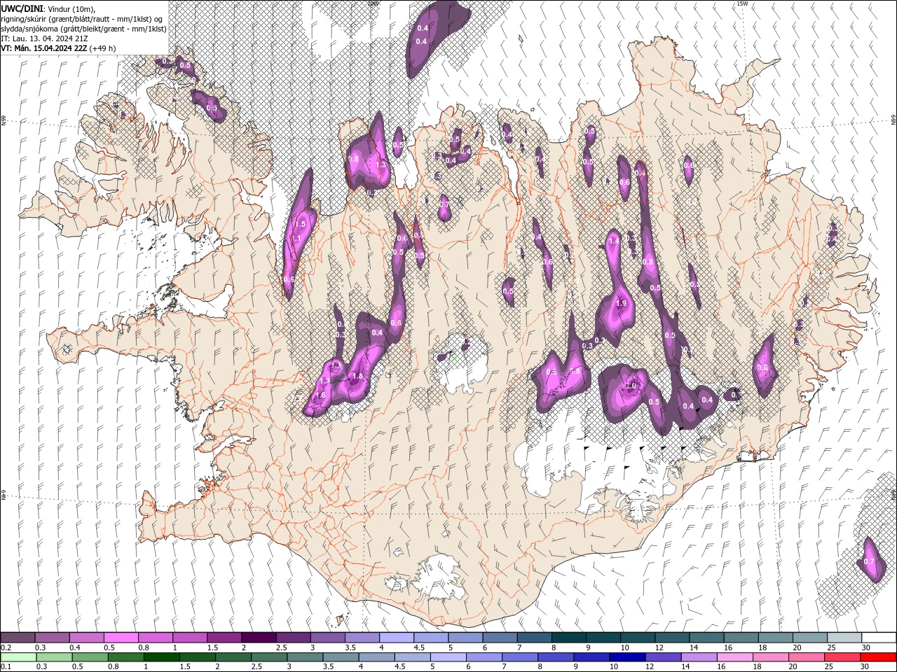Select the deep blue 10–12 rain swatch
The image size is (897, 672).
point(628,657)
